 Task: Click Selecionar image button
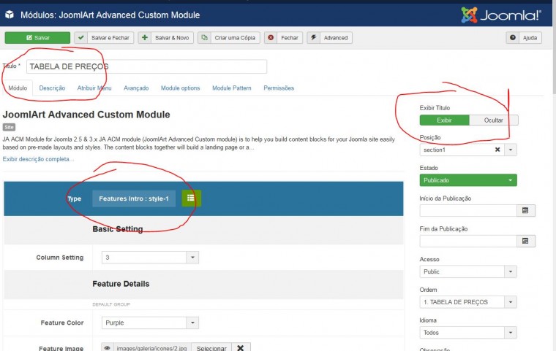[x=211, y=348]
